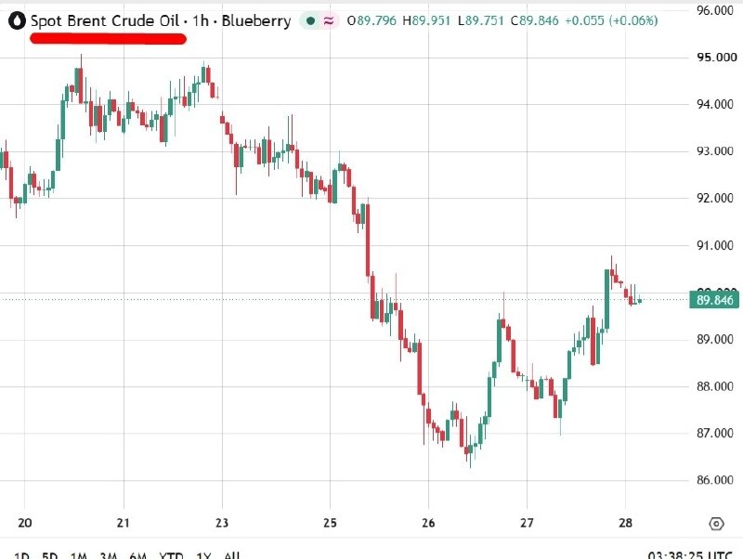Screen dimensions: 743x559
Task: Select the 1D date range
Action: coord(21,555)
